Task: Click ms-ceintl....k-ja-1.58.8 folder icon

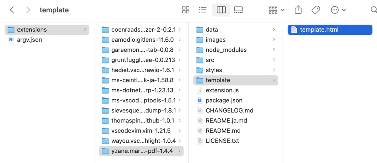Action: [105, 80]
